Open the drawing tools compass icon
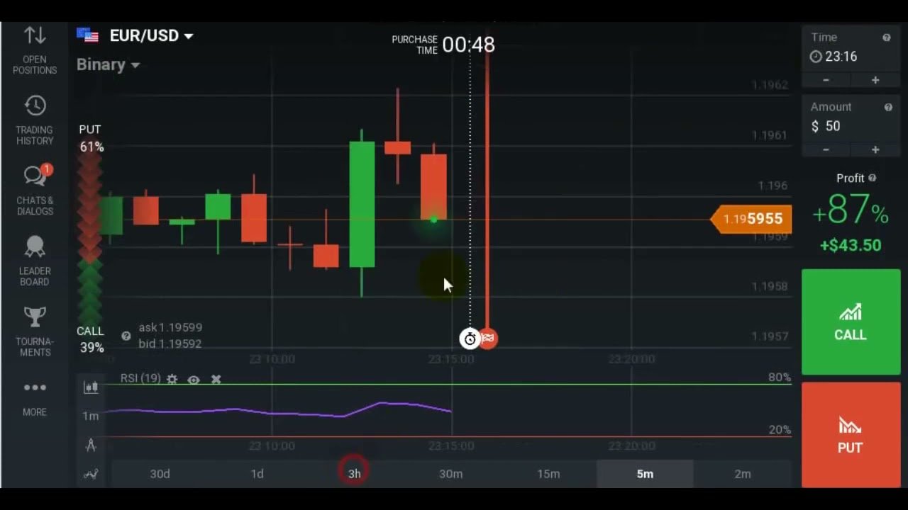908x510 pixels. pyautogui.click(x=91, y=445)
